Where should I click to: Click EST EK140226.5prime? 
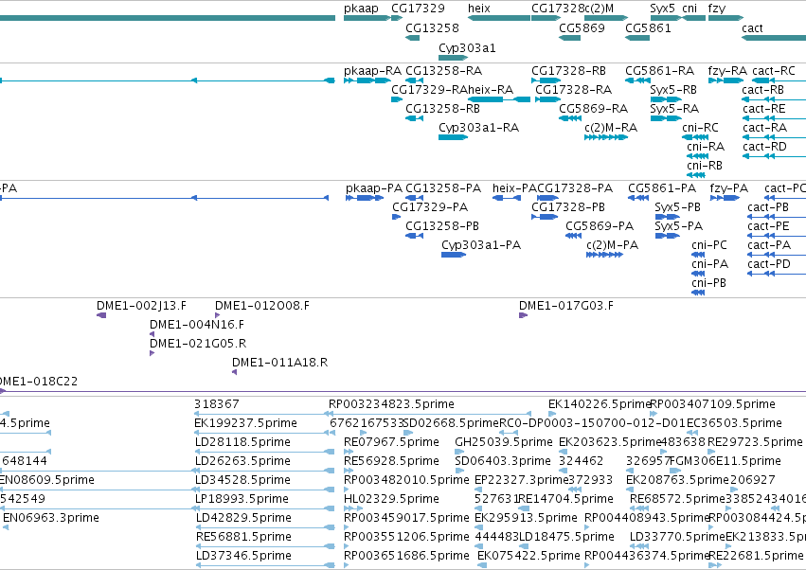tap(552, 414)
